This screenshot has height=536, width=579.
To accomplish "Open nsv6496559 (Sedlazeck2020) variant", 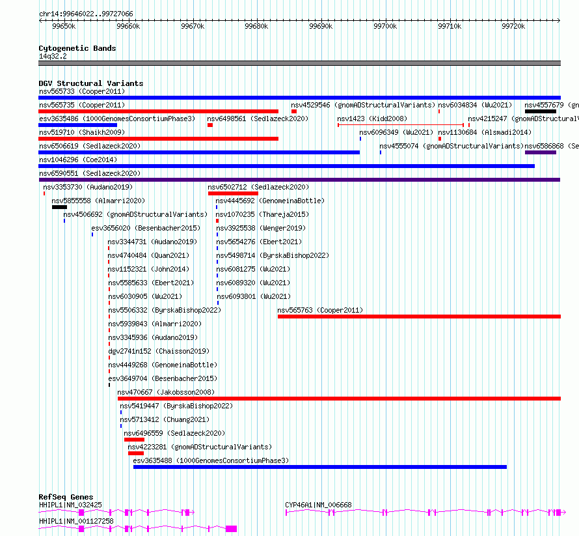I will coord(174,433).
